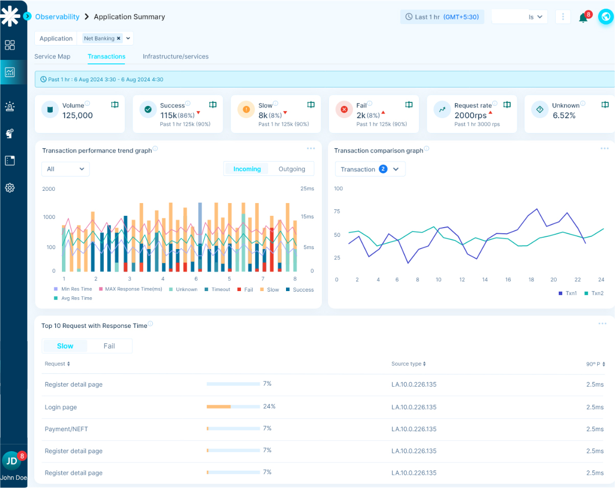The width and height of the screenshot is (615, 488).
Task: Click the alerts siren icon in sidebar
Action: 10,106
